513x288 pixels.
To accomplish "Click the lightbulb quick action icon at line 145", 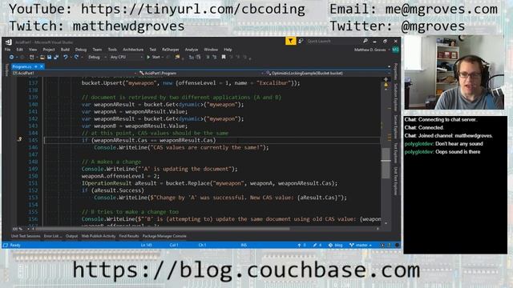I will [19, 140].
